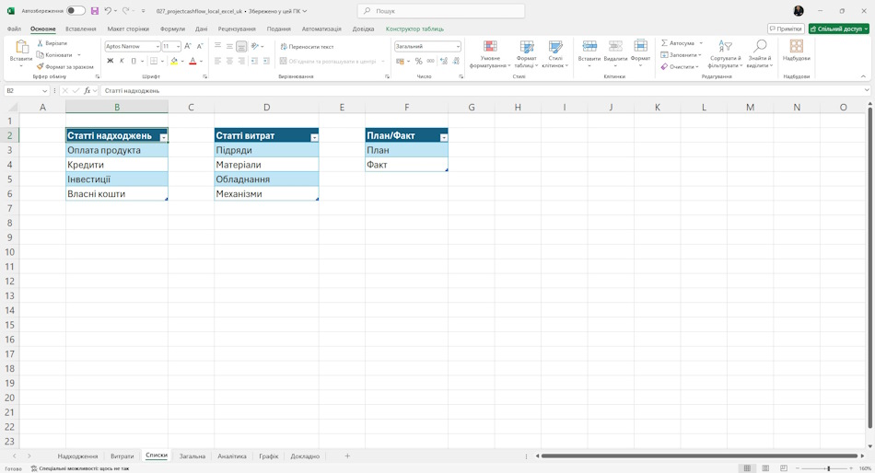
Task: Center text horizontally in the cell
Action: point(229,61)
